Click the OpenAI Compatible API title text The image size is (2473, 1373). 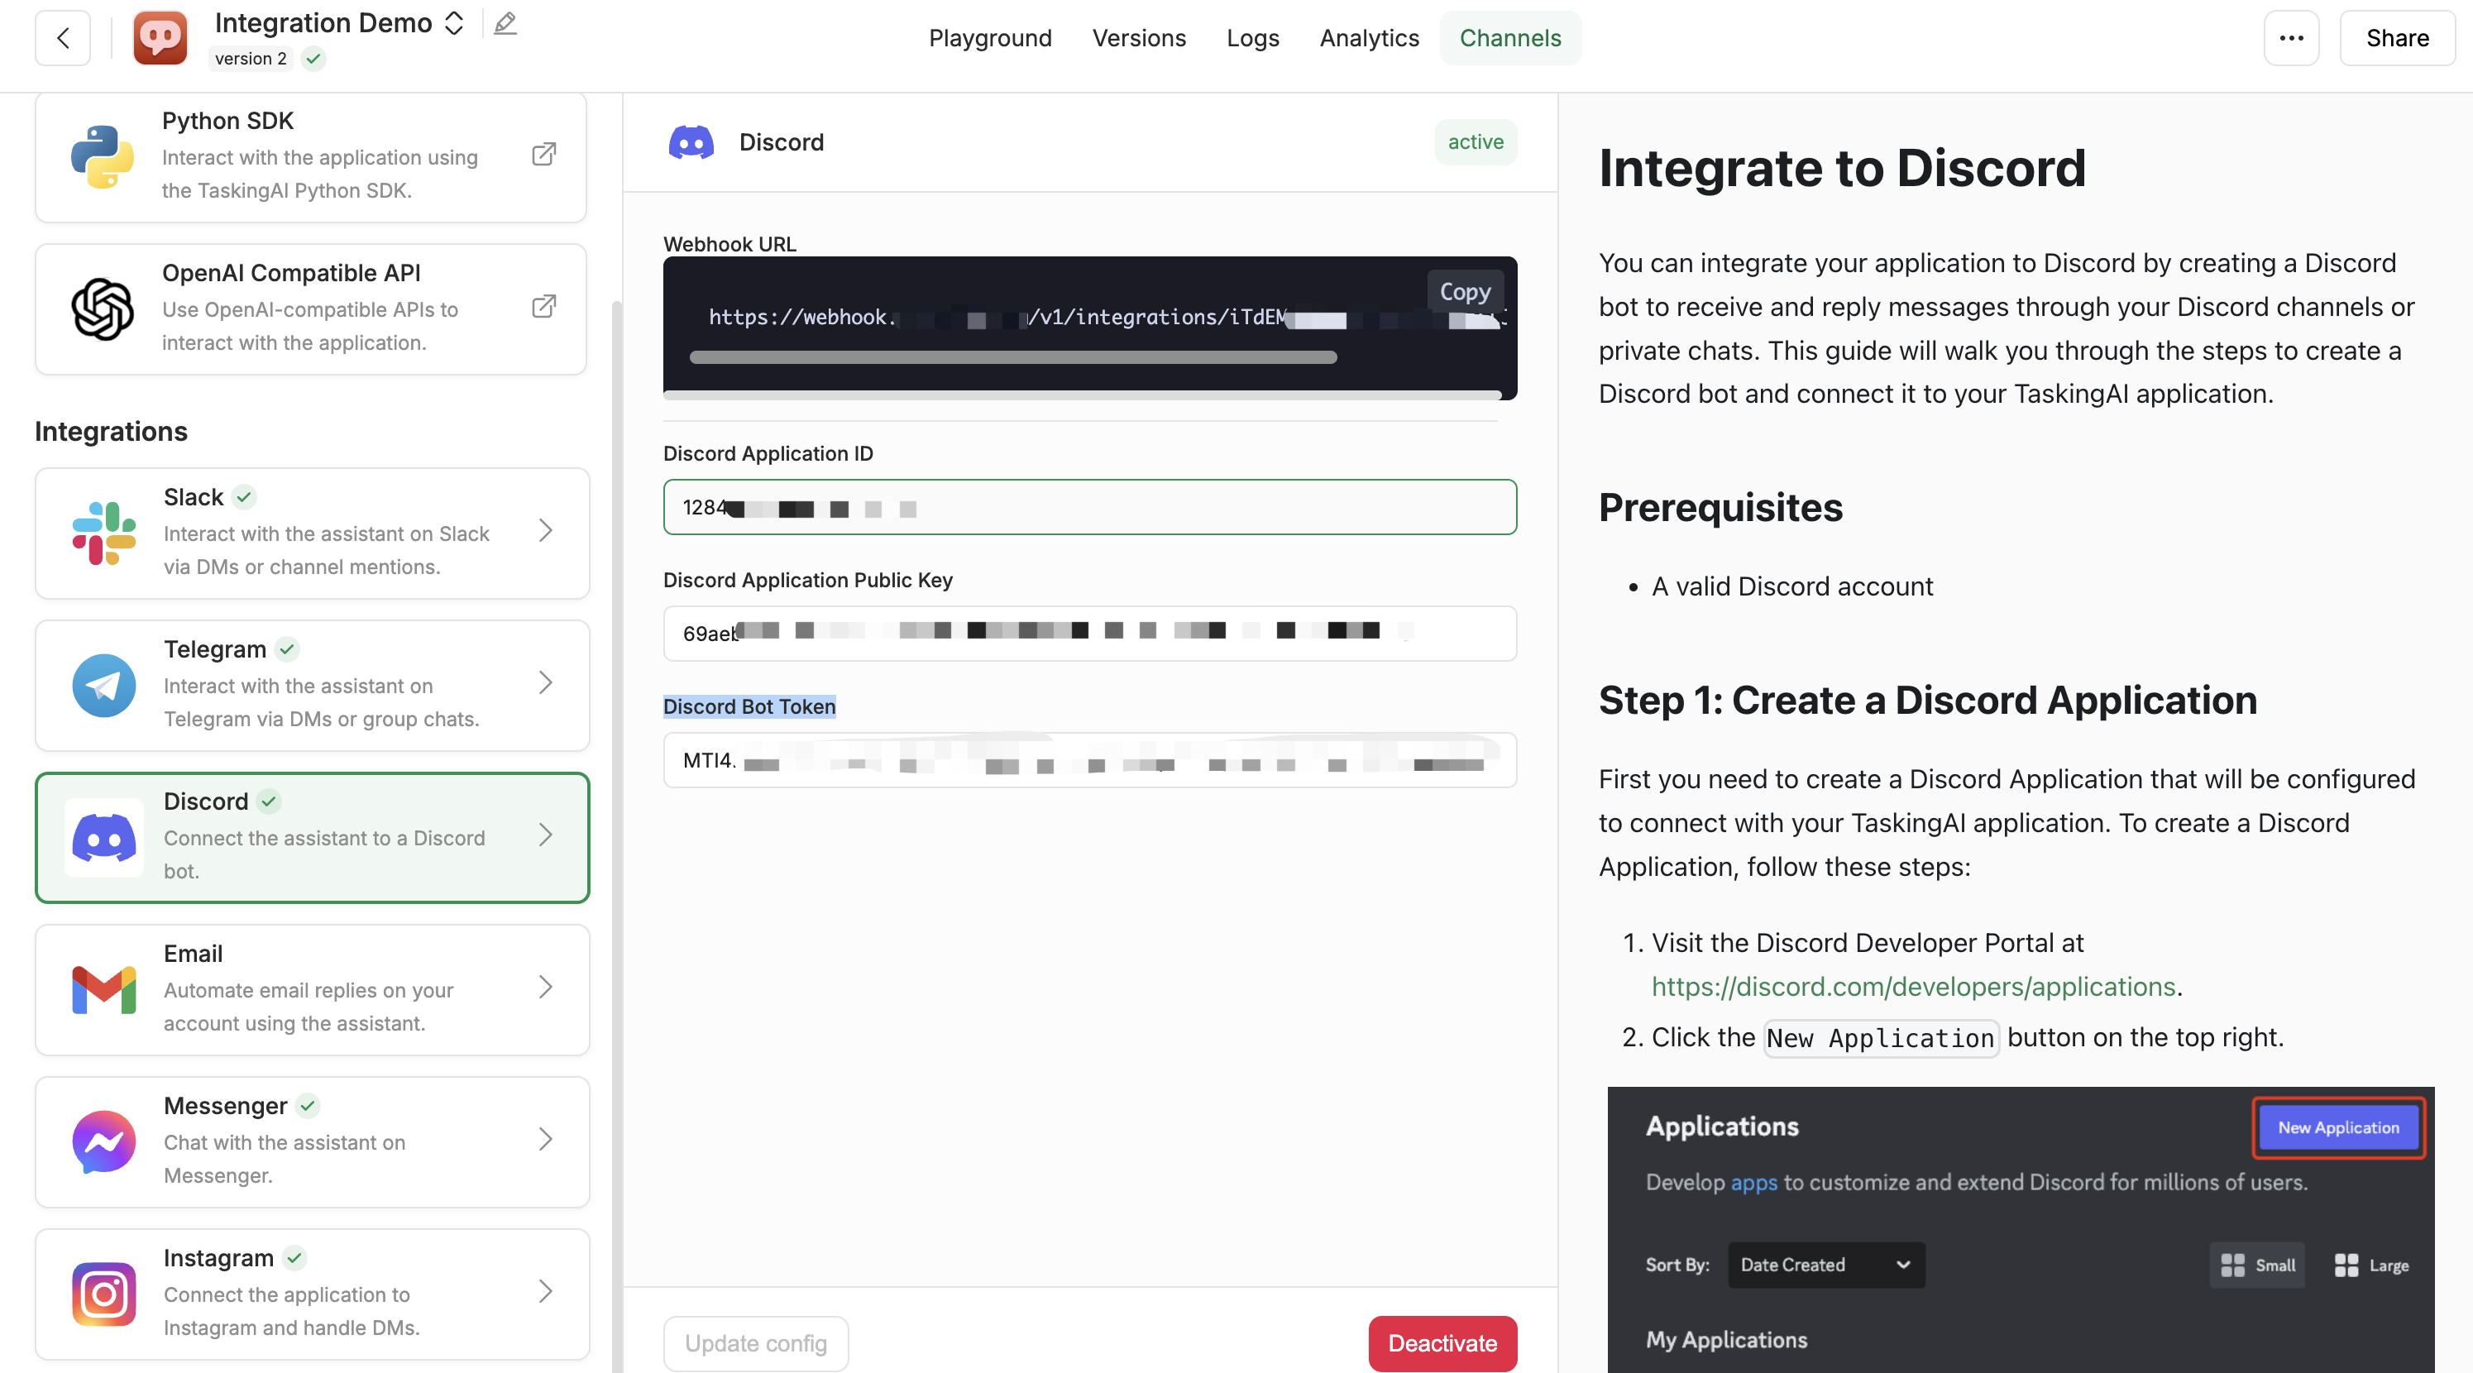[x=291, y=274]
